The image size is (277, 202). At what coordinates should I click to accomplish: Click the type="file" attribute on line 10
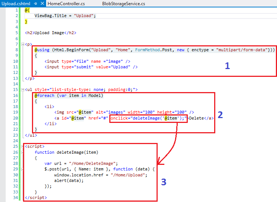[x=75, y=61]
